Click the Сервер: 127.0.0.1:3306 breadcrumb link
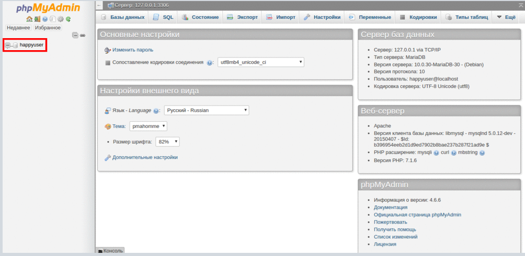 (x=142, y=5)
